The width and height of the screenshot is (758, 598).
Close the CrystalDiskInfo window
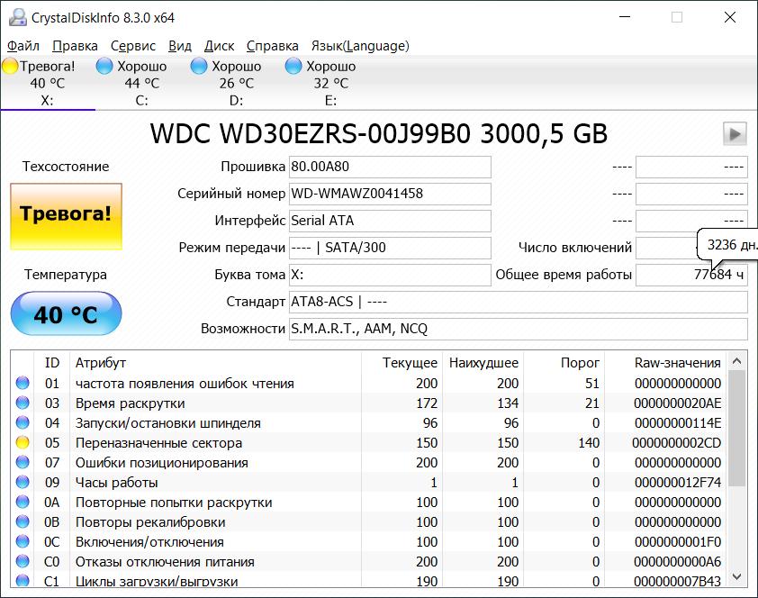(x=730, y=18)
